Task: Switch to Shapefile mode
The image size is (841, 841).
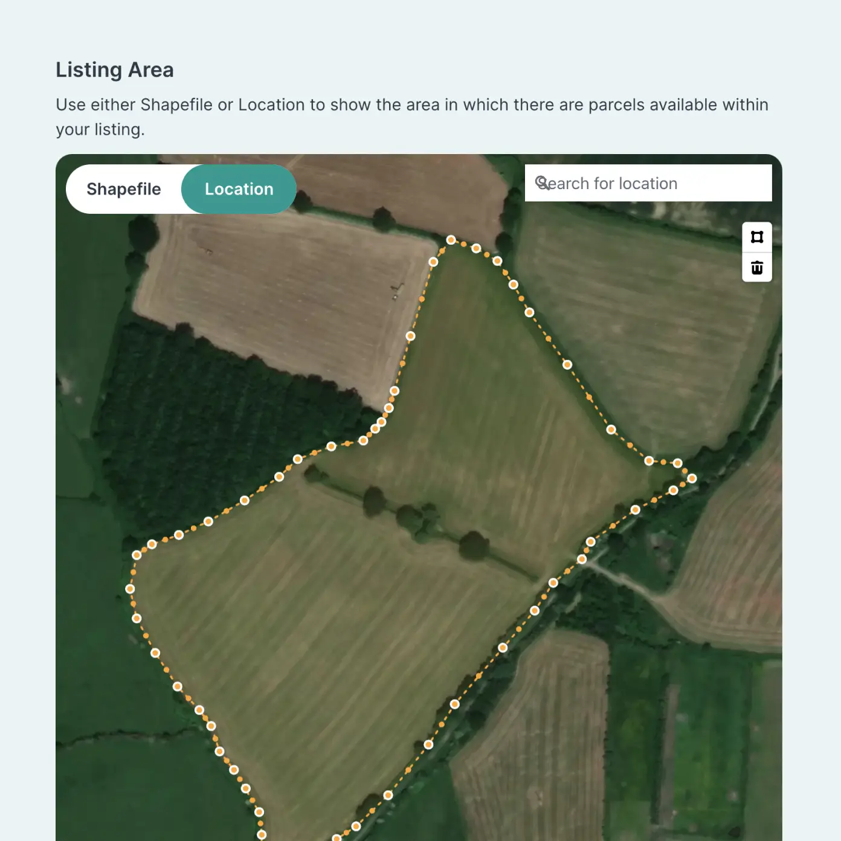Action: tap(124, 189)
